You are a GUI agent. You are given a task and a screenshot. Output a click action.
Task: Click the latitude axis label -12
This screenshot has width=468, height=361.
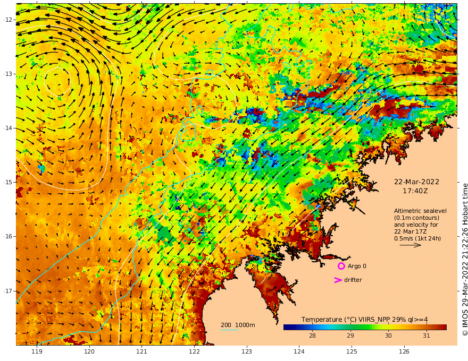[x=8, y=20]
